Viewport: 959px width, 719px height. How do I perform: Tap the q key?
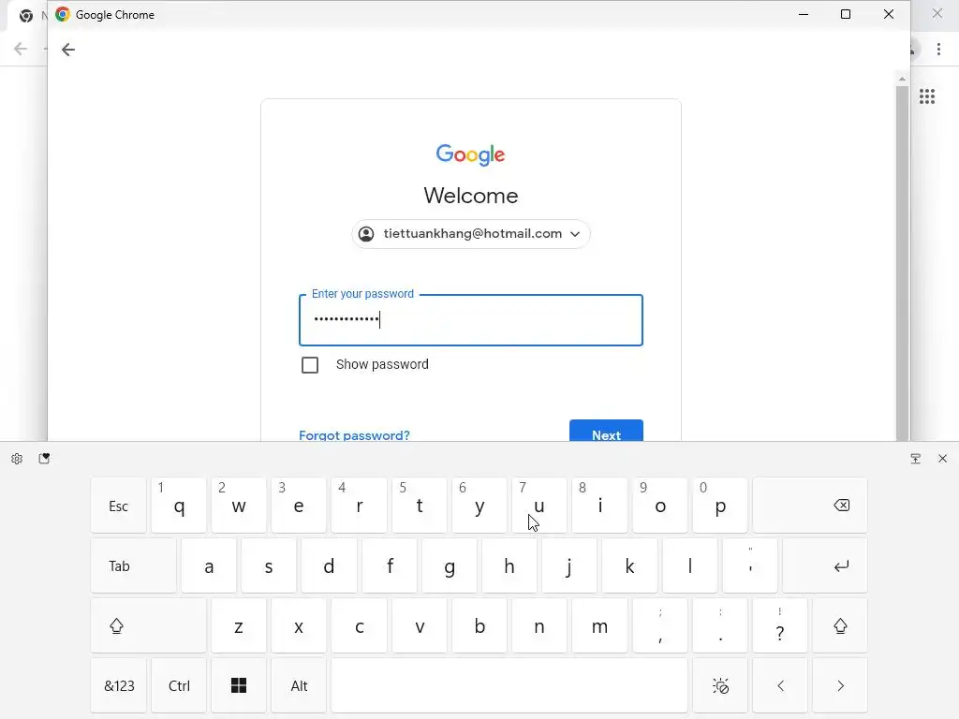pos(179,505)
